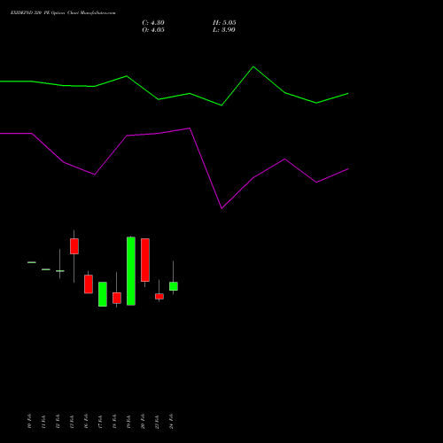Select the 24 Feb date label

(171, 421)
